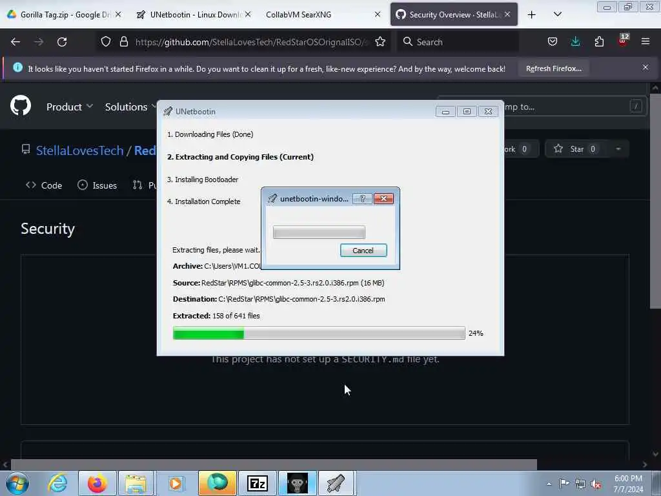This screenshot has width=661, height=496.
Task: Click the vertical page scrollbar
Action: click(x=655, y=201)
